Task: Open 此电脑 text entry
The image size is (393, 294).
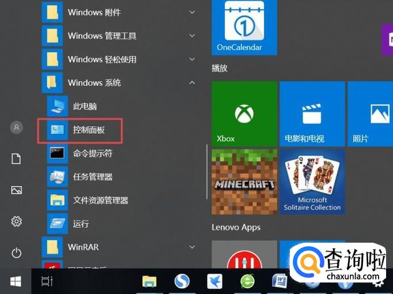Action: click(x=85, y=106)
